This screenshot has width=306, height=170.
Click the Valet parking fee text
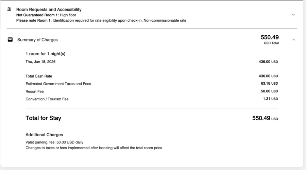pos(54,142)
